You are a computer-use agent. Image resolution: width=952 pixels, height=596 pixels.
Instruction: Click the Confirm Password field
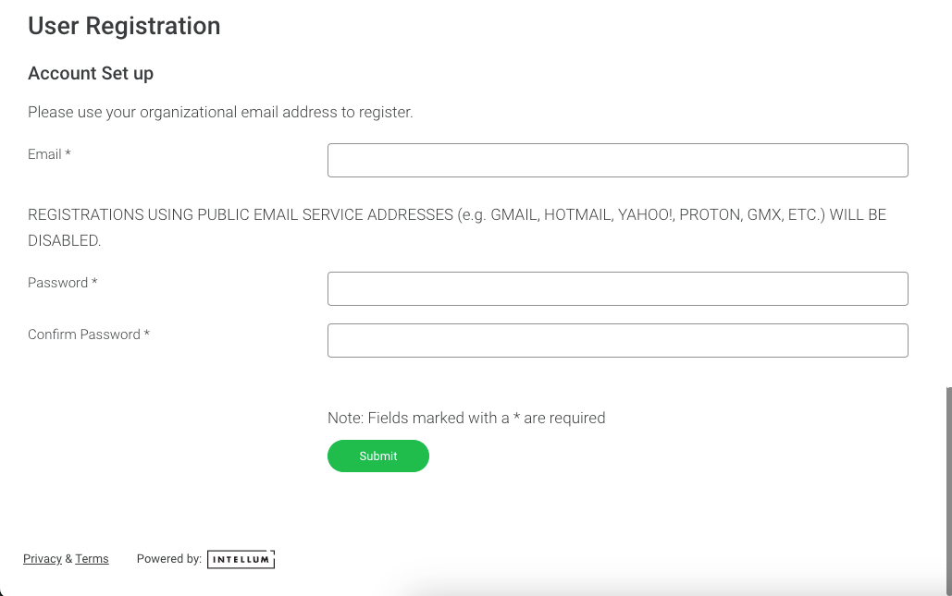tap(617, 340)
